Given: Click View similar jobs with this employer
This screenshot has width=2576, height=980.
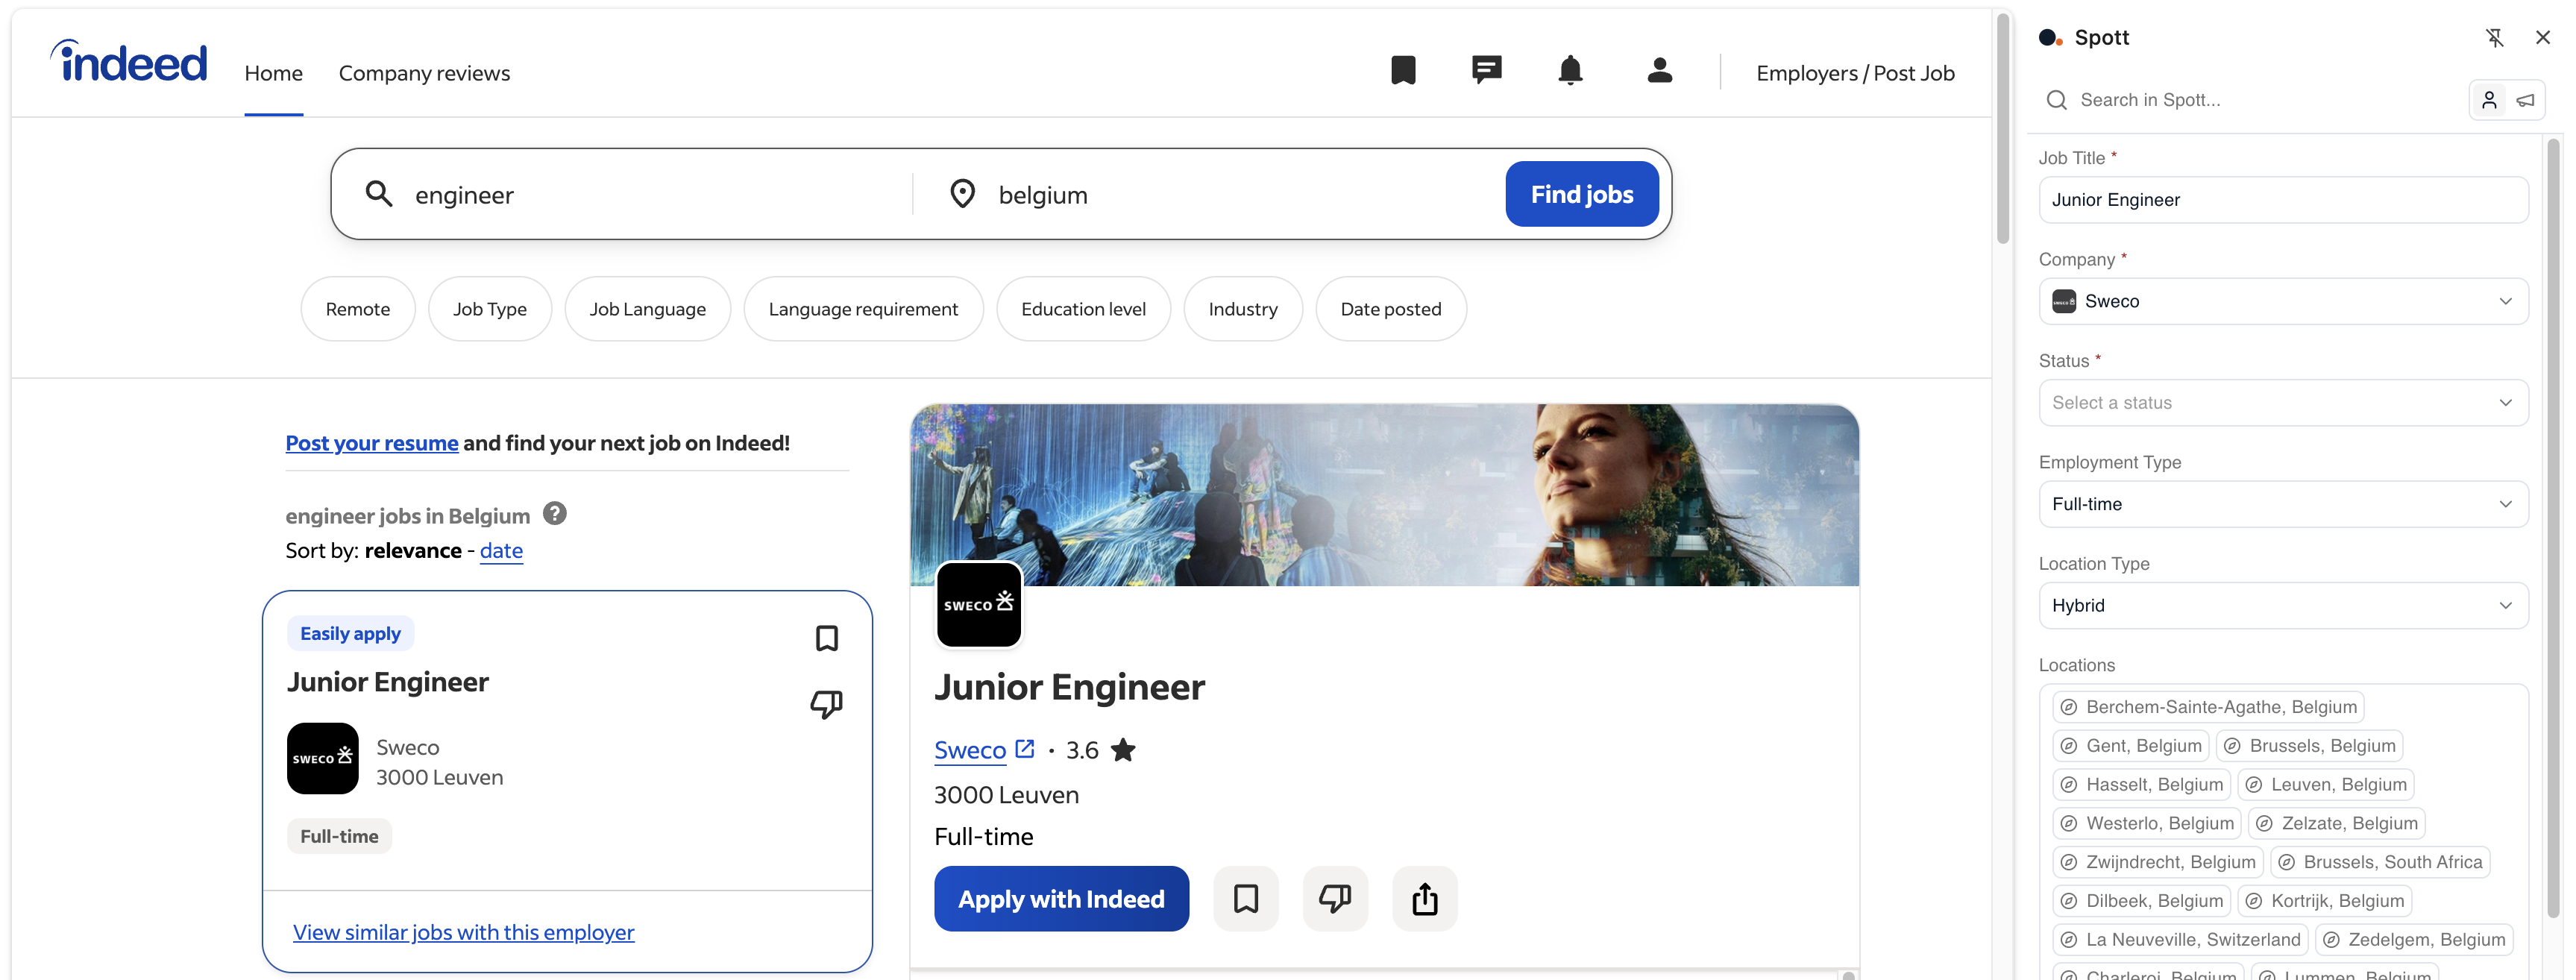Looking at the screenshot, I should pos(463,932).
